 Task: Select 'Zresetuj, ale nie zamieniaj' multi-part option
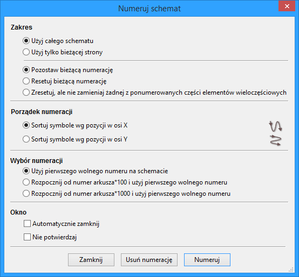click(154, 93)
